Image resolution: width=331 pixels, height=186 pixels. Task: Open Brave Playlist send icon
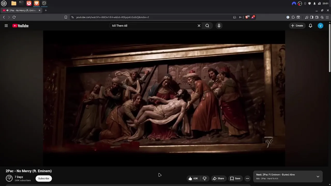pos(240,17)
